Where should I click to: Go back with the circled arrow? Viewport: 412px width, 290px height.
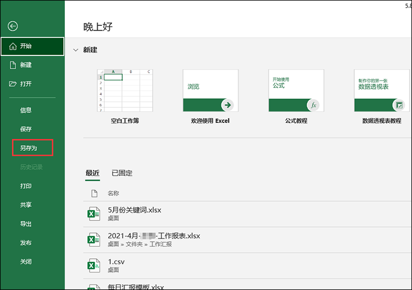pos(13,26)
